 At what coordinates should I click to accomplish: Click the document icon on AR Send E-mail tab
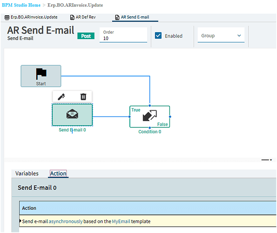(x=117, y=17)
